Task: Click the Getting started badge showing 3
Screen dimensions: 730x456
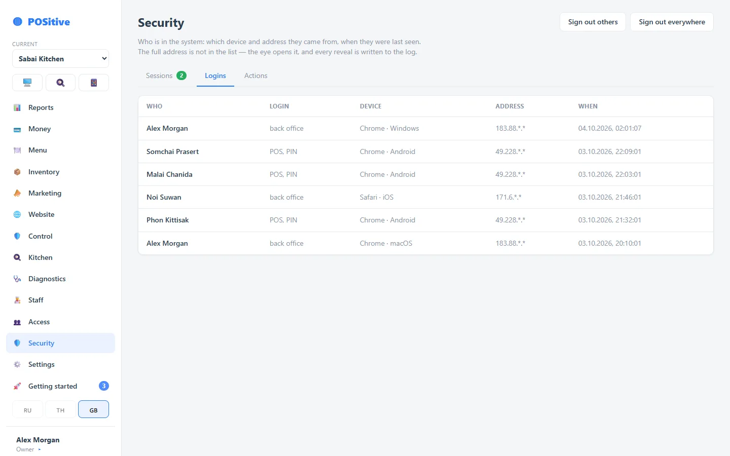Action: (104, 386)
